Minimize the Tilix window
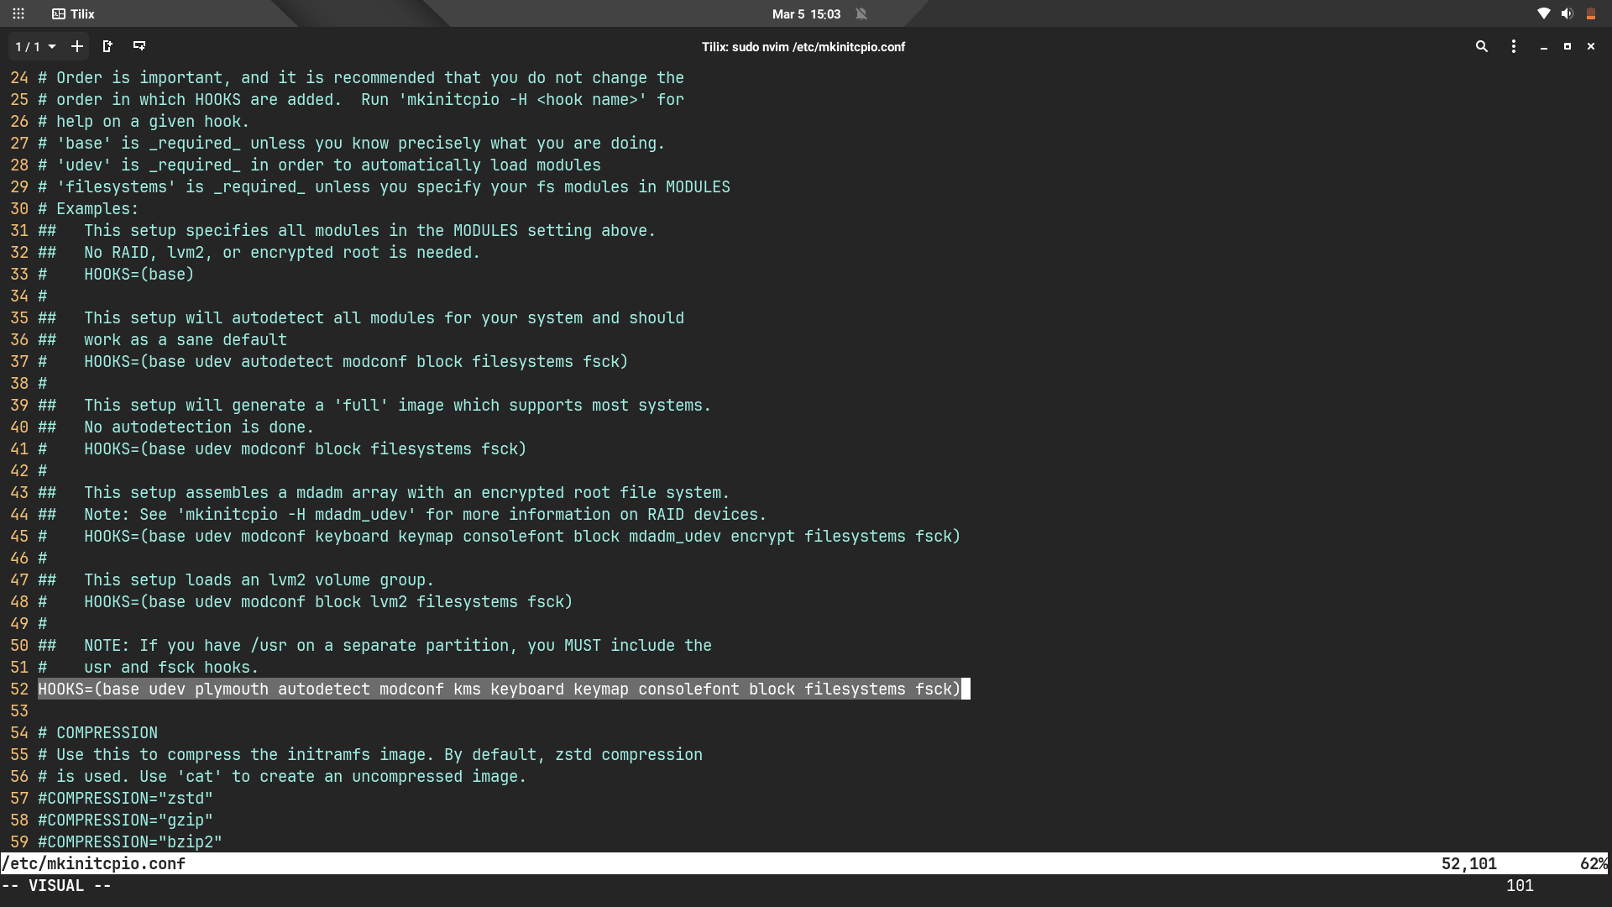 [x=1543, y=46]
